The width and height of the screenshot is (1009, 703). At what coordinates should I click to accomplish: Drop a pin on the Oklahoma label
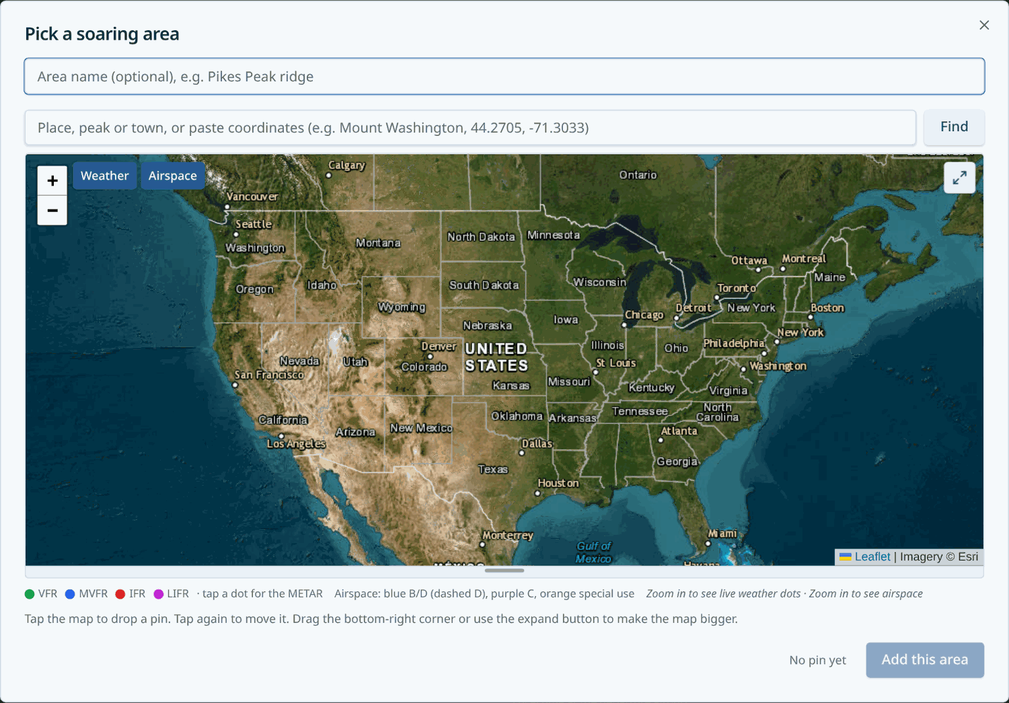click(517, 416)
